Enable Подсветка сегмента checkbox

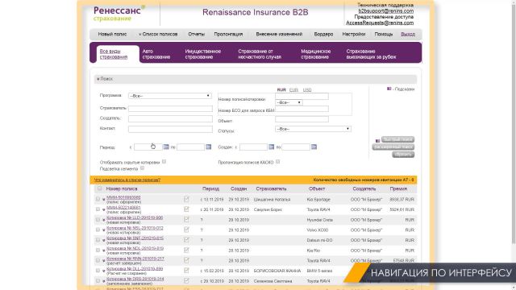[142, 168]
